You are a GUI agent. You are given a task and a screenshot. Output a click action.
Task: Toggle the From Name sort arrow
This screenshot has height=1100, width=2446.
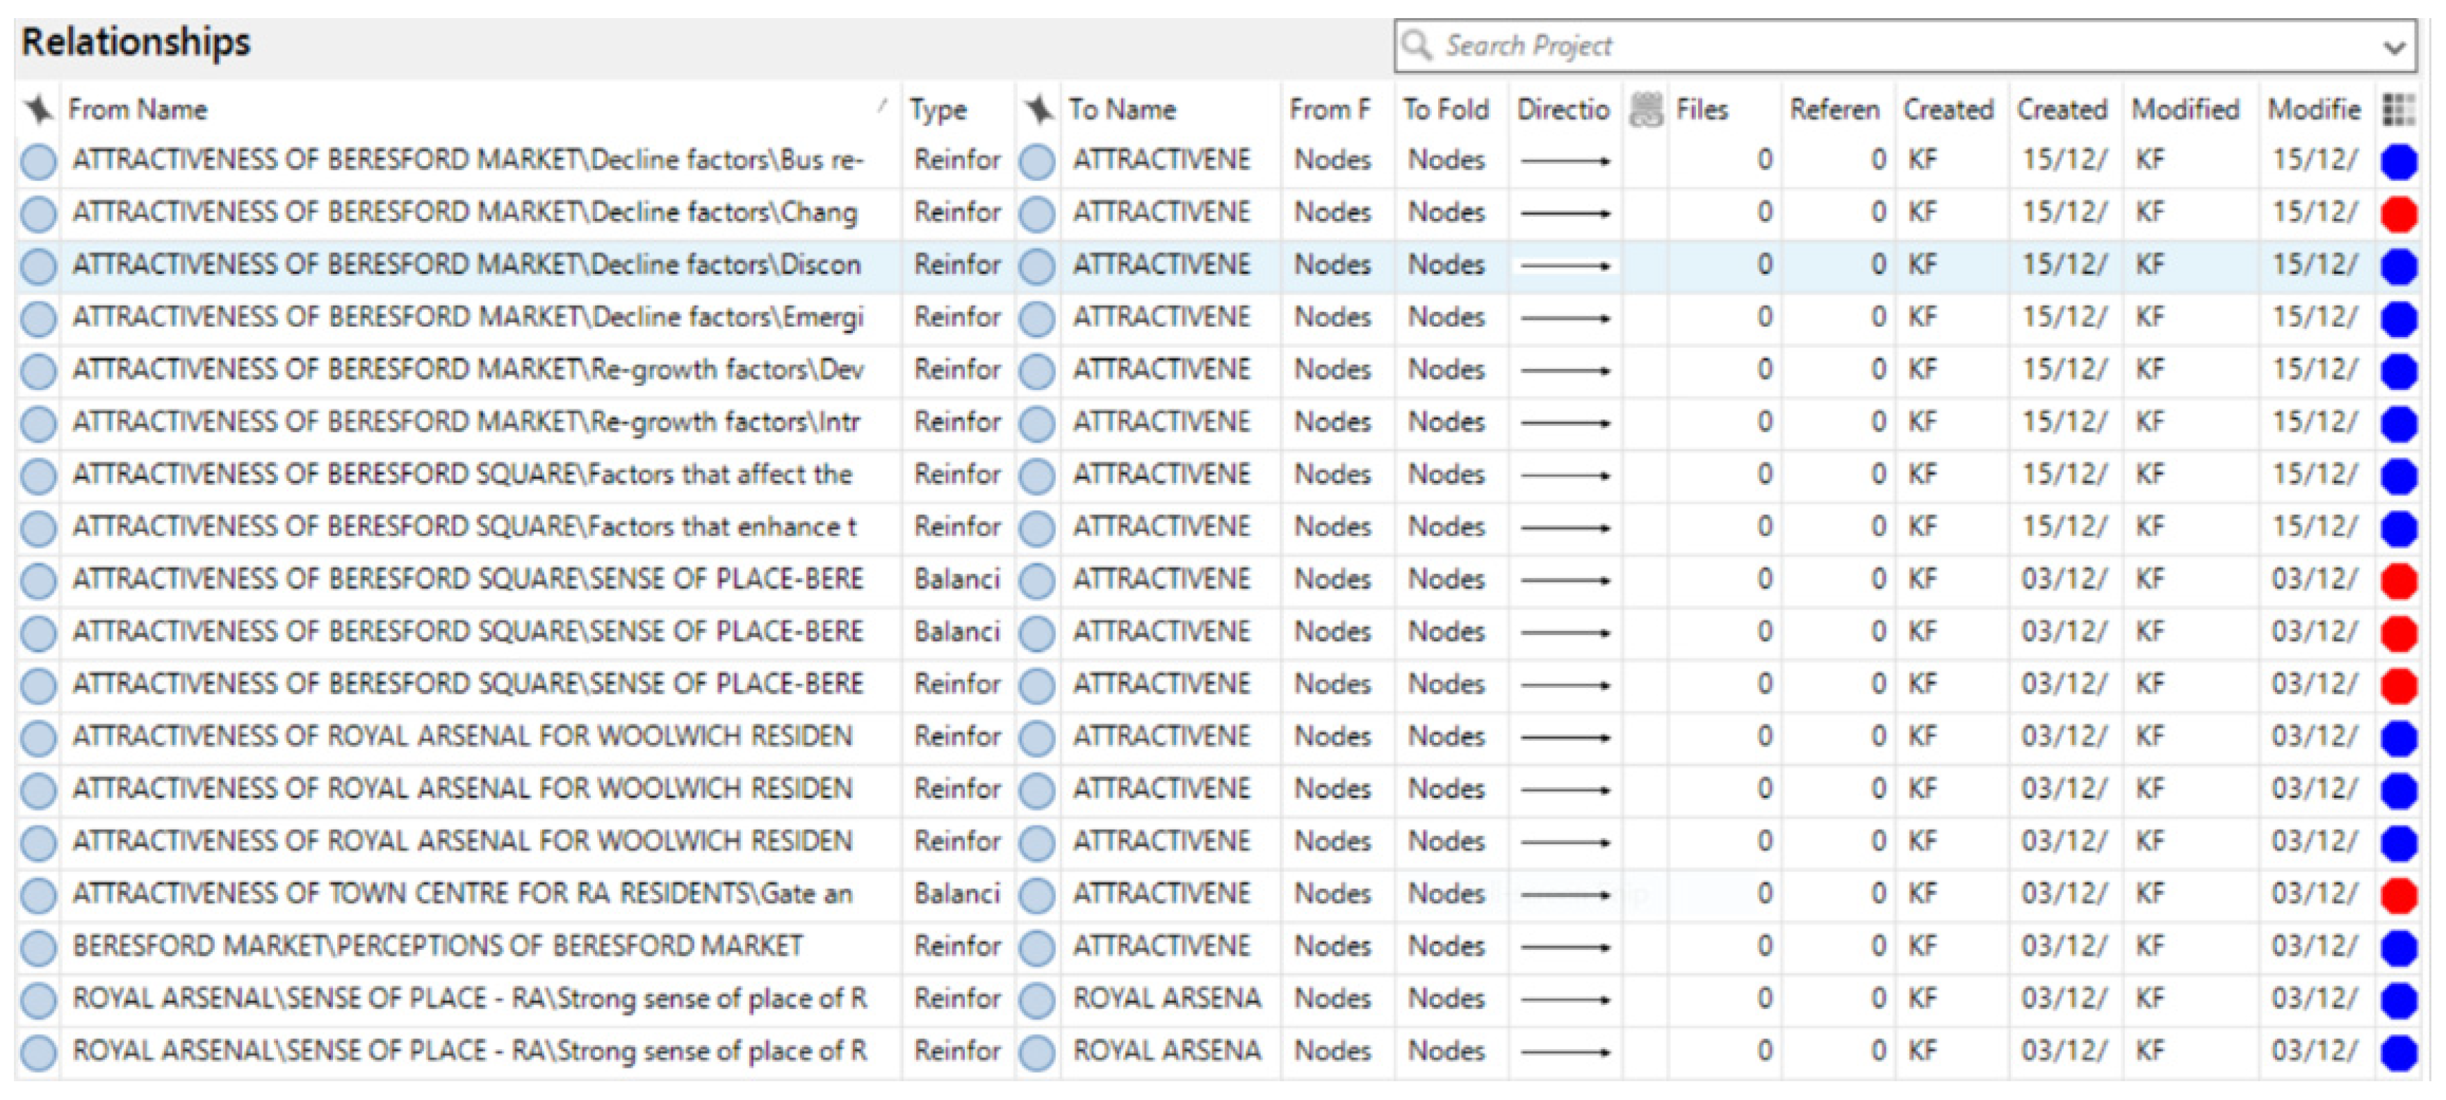point(882,106)
